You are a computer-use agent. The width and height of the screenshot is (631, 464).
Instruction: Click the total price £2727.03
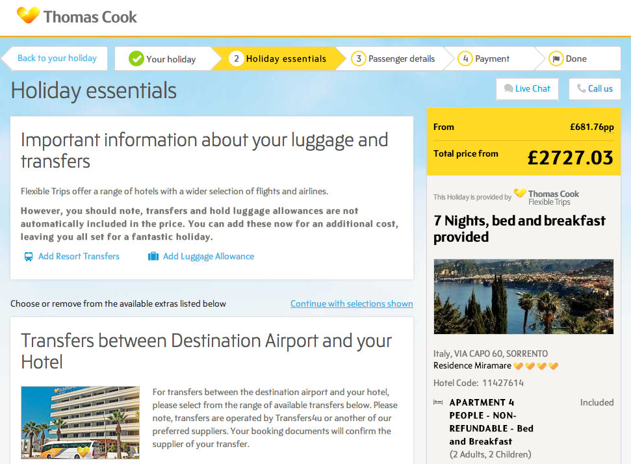click(x=570, y=157)
